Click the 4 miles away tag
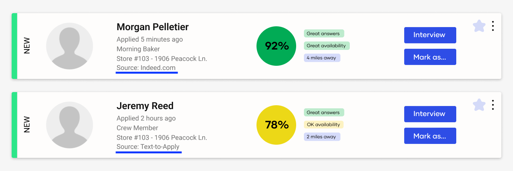Viewport: 513px width, 171px height. coord(322,58)
